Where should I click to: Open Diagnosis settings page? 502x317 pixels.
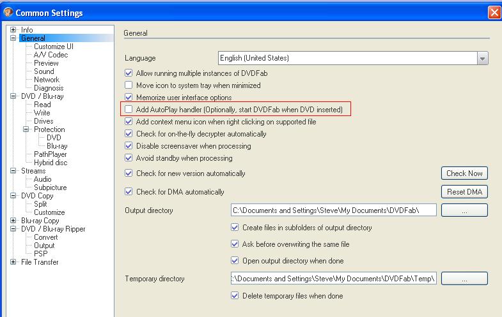tap(49, 88)
